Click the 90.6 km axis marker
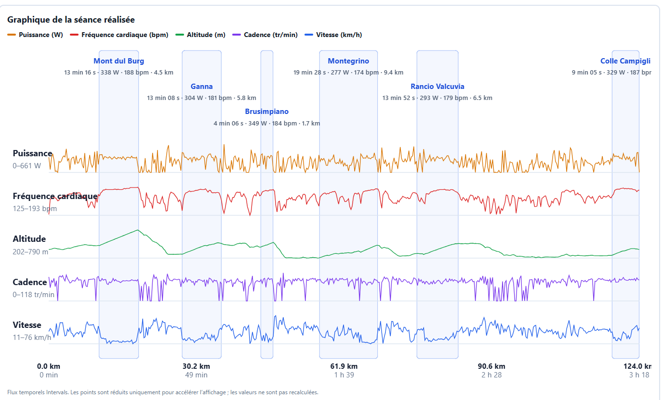Viewport: 662px width, 400px height. [491, 366]
